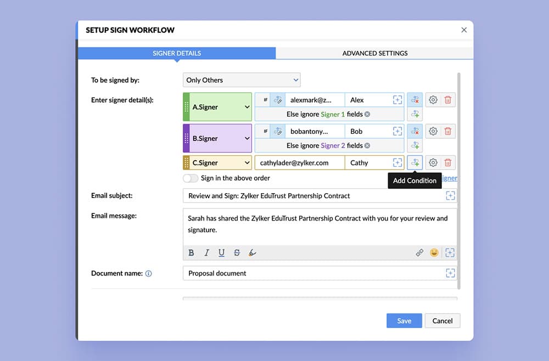Viewport: 549px width, 361px height.
Task: Edit condition icon next to alexmark email
Action: 278,100
